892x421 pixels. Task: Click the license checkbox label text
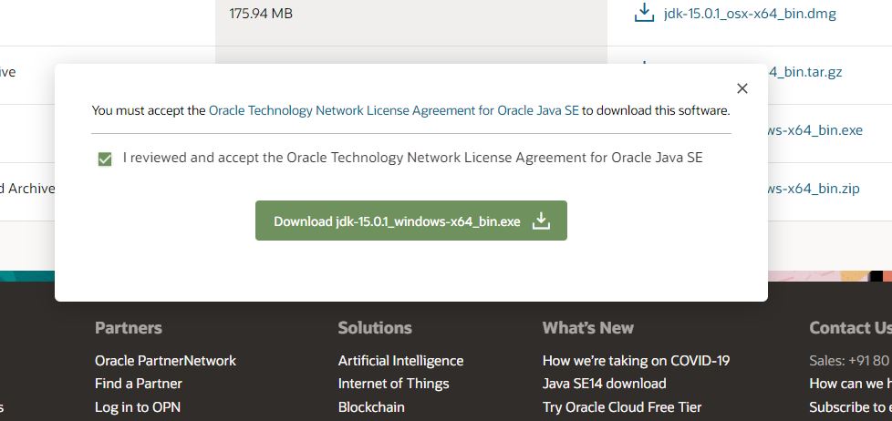(x=412, y=158)
